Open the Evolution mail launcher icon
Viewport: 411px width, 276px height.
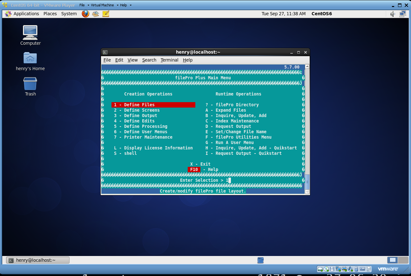(96, 14)
